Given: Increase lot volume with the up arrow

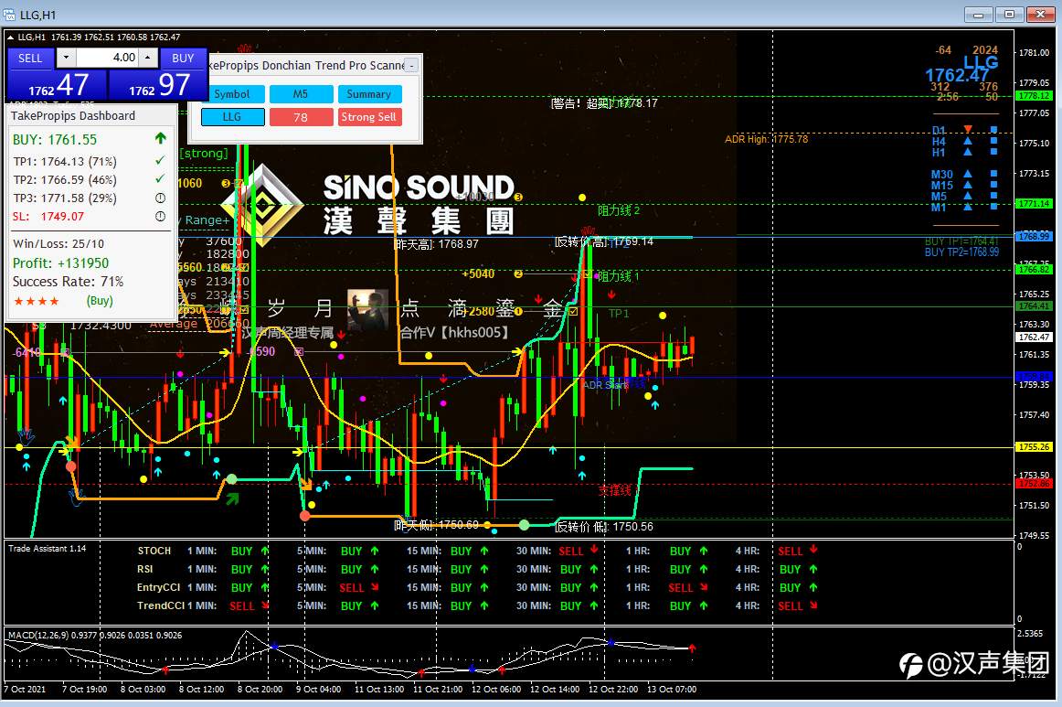Looking at the screenshot, I should point(148,58).
